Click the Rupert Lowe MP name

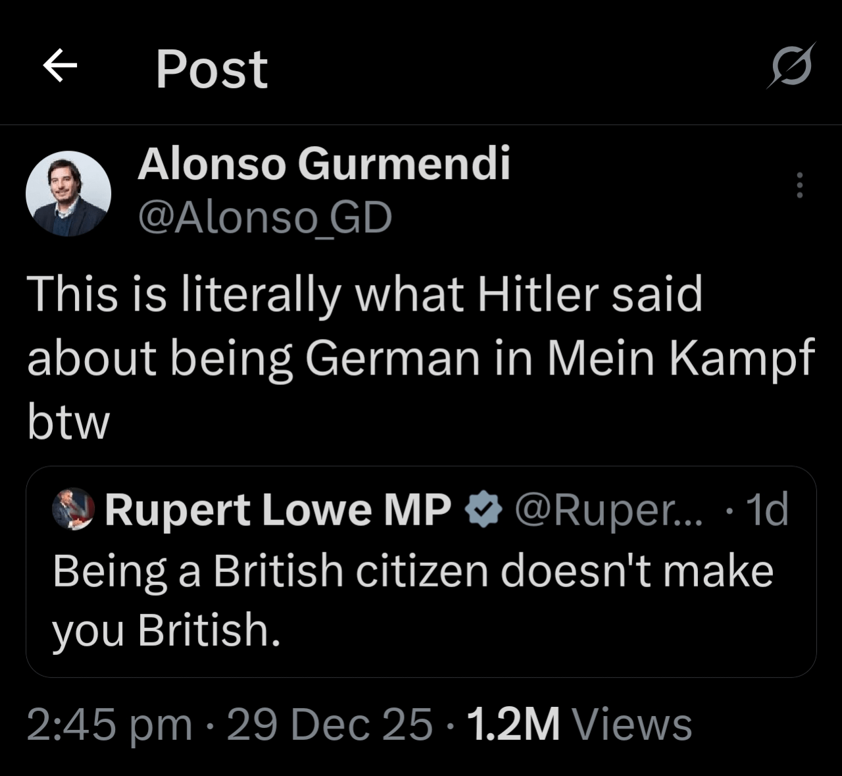click(278, 510)
